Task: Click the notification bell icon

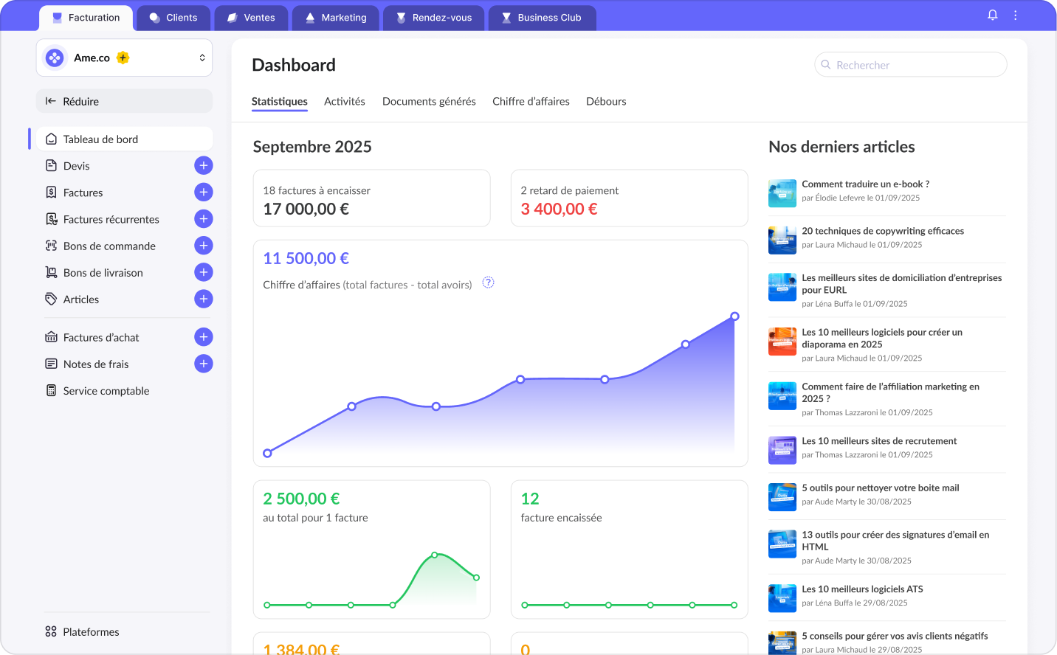Action: tap(992, 15)
